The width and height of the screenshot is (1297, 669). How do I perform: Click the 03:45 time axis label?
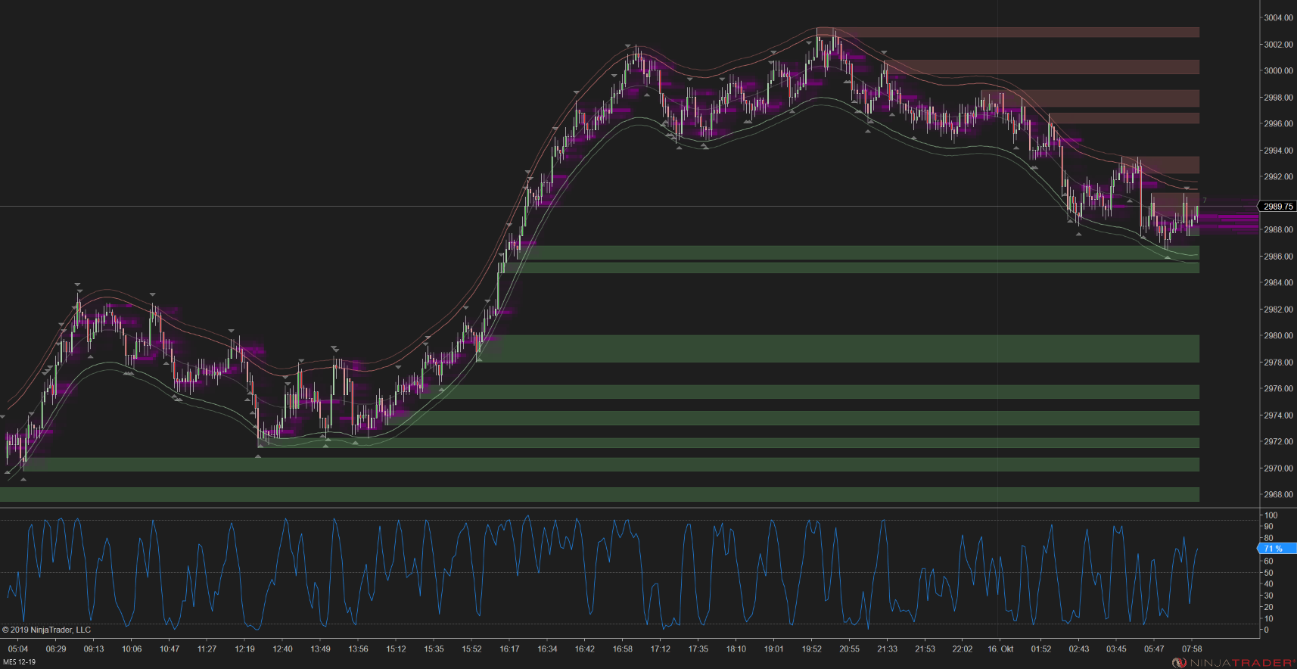point(1117,649)
